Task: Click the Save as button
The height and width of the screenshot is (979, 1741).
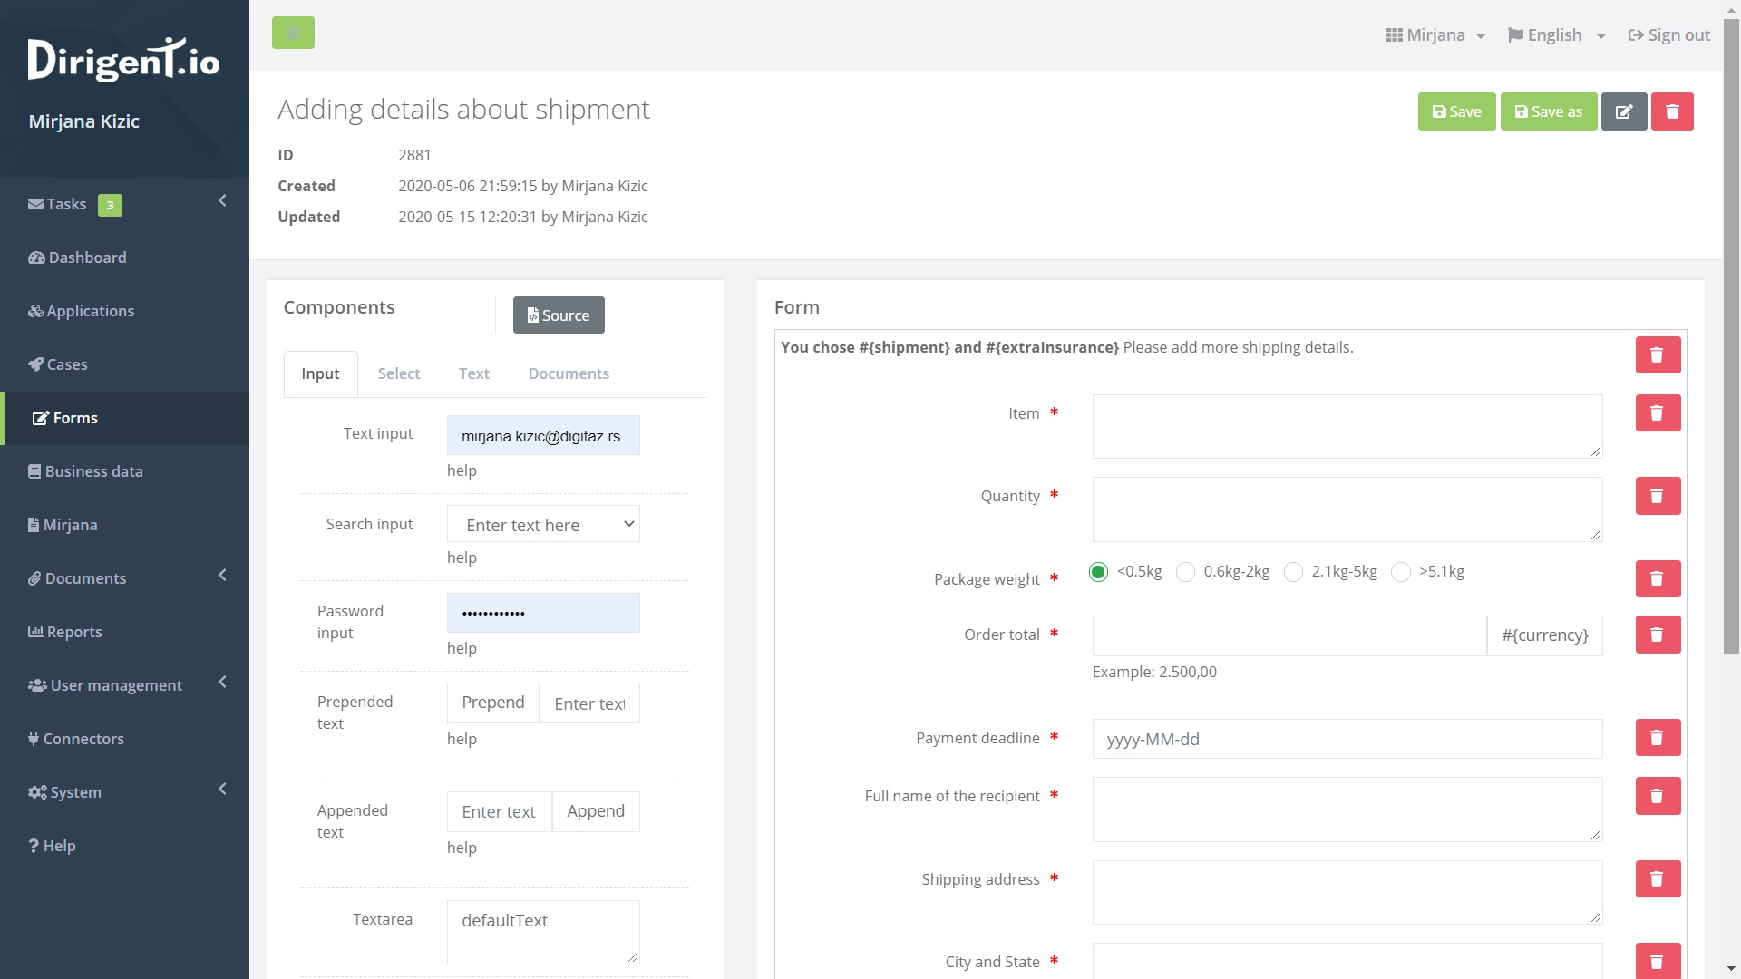Action: click(1548, 111)
